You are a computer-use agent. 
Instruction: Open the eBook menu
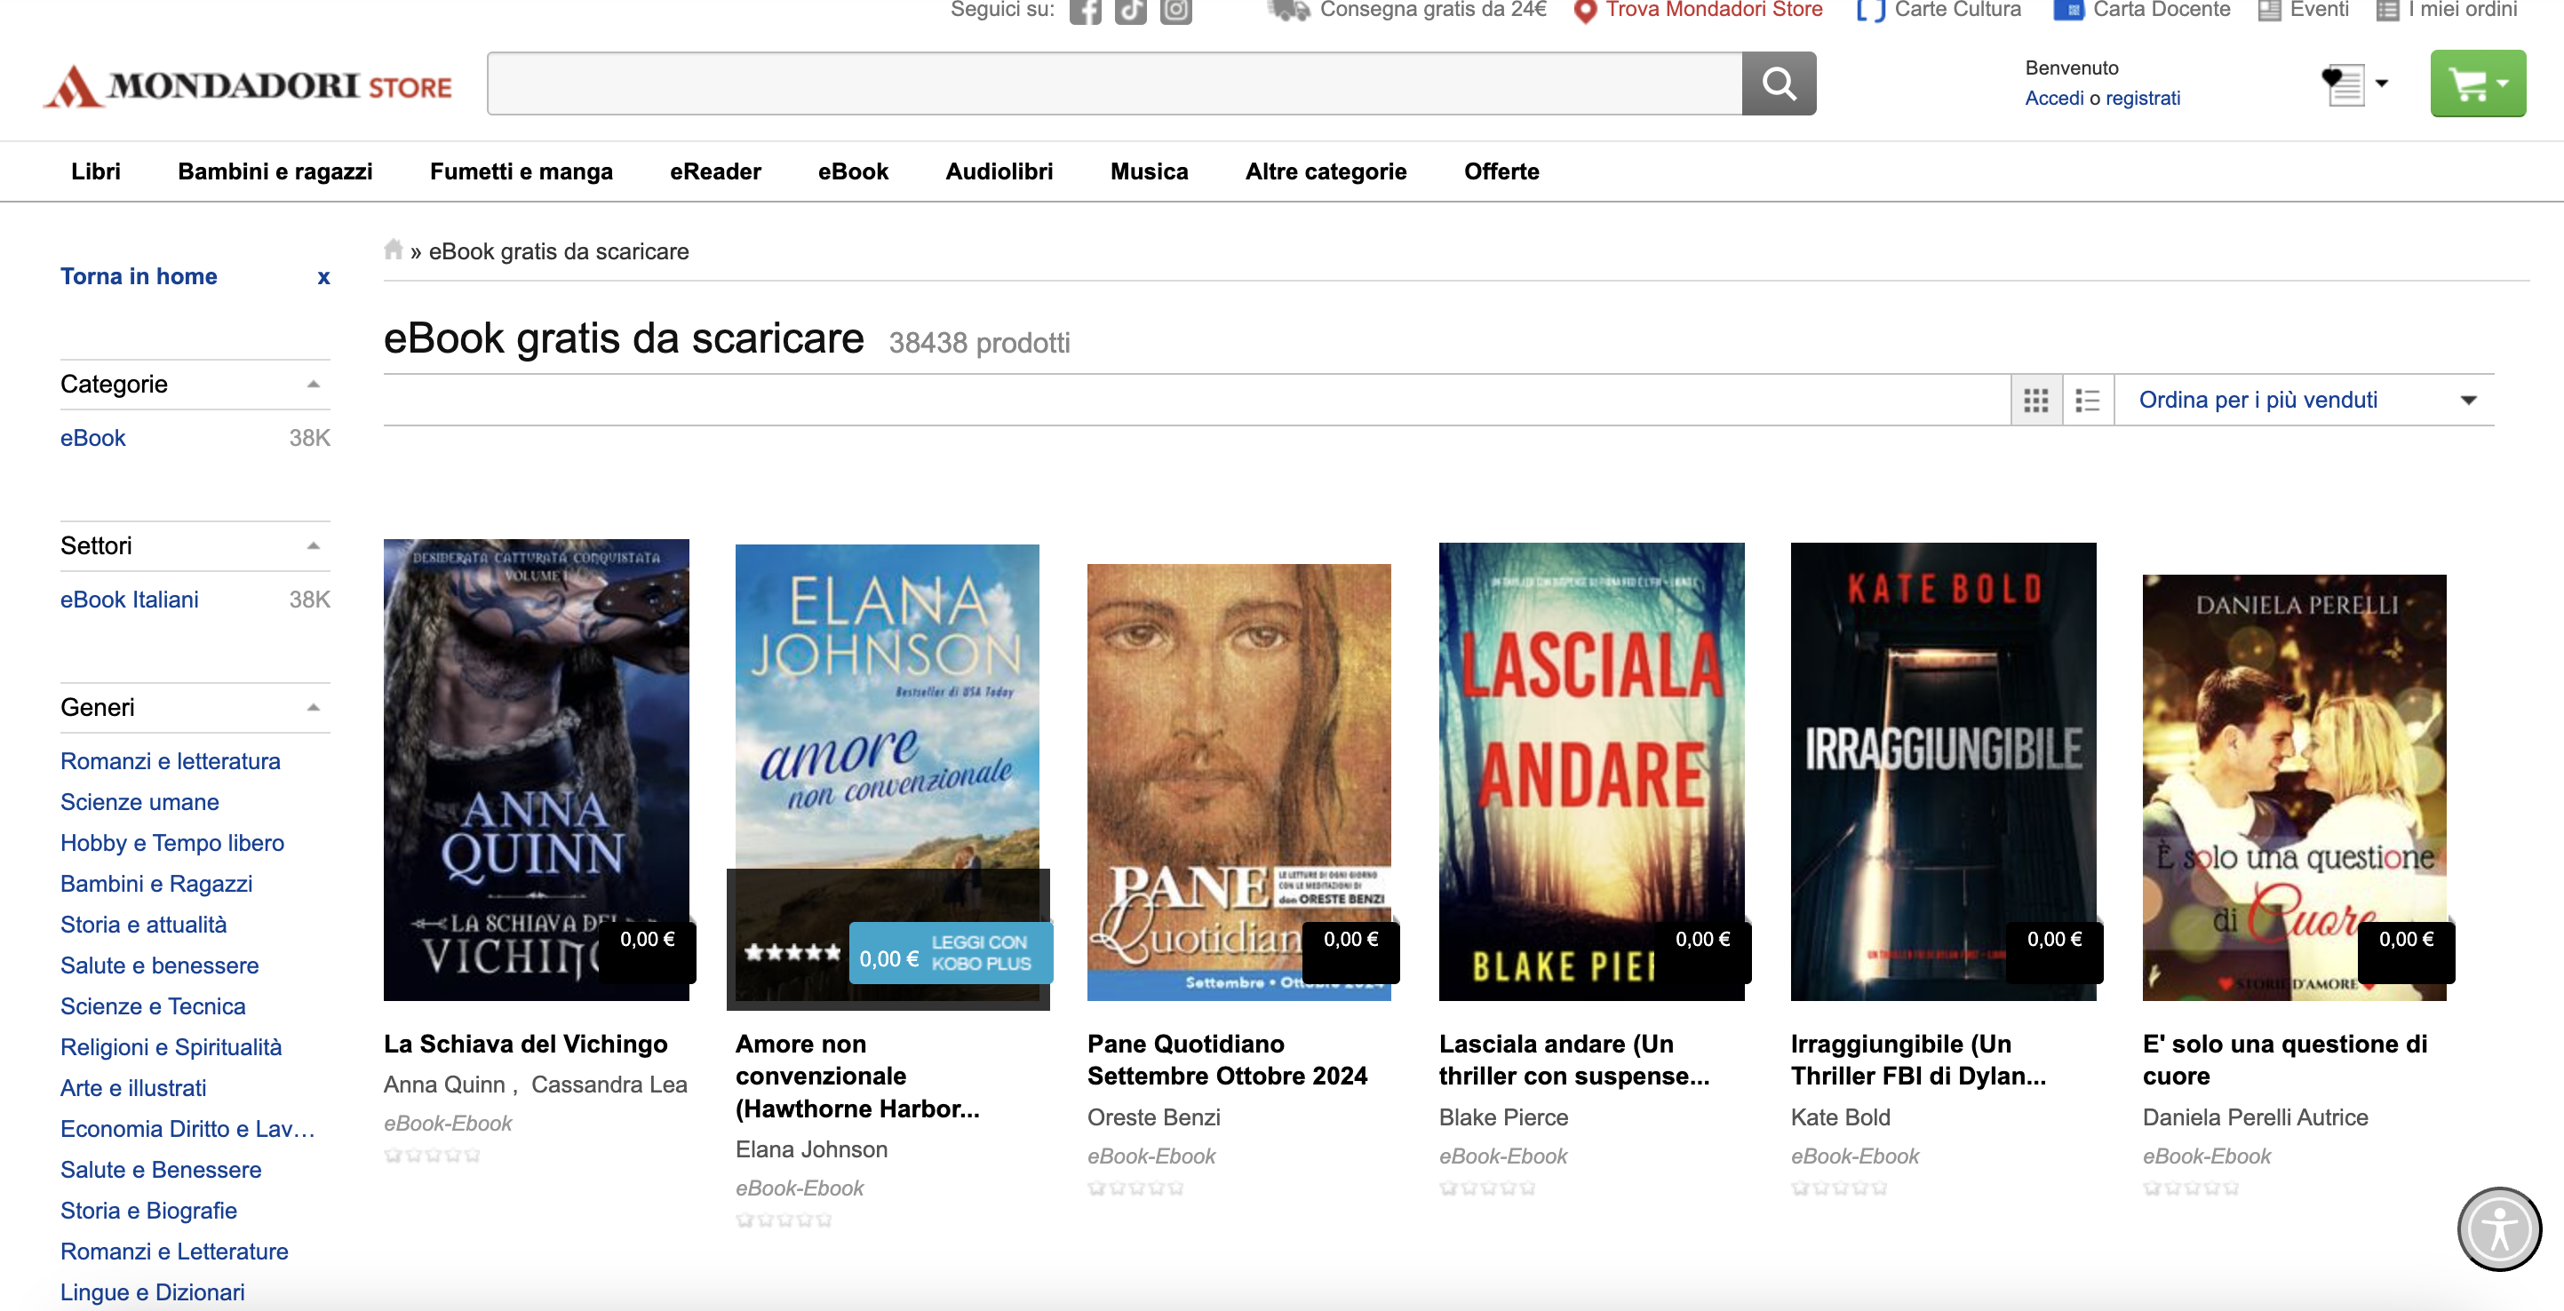point(853,171)
